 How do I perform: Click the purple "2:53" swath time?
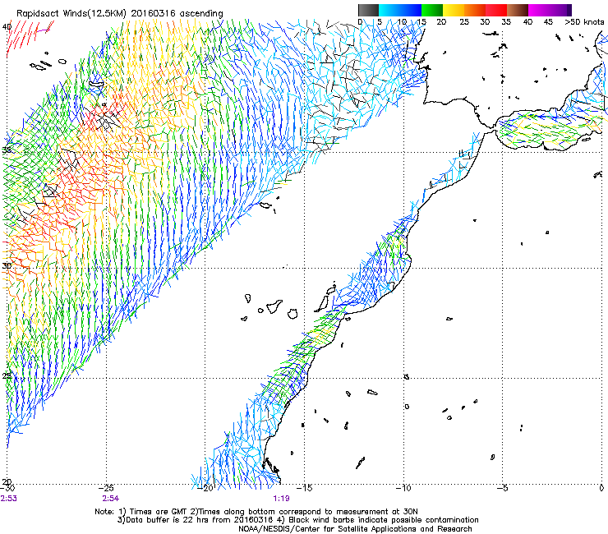[x=8, y=499]
